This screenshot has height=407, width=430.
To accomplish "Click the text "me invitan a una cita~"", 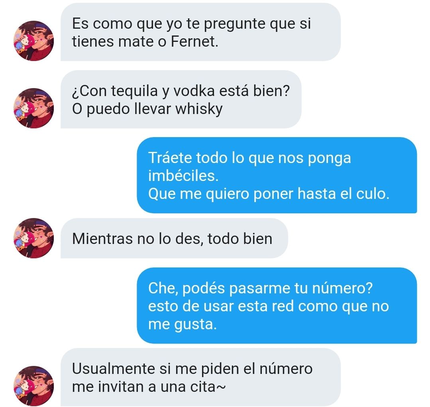I will pyautogui.click(x=149, y=387).
